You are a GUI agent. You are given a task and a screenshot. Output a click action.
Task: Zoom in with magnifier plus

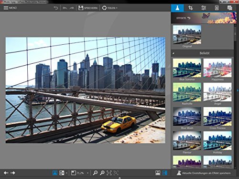point(102,173)
